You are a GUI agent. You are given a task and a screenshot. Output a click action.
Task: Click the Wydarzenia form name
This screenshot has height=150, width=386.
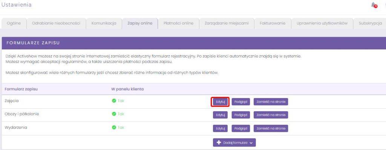(16, 127)
